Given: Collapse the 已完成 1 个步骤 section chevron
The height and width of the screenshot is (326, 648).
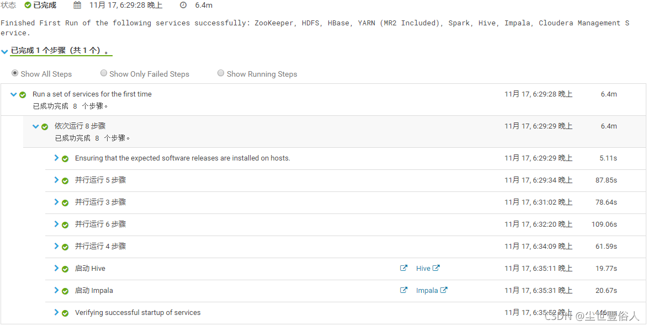Looking at the screenshot, I should 4,52.
